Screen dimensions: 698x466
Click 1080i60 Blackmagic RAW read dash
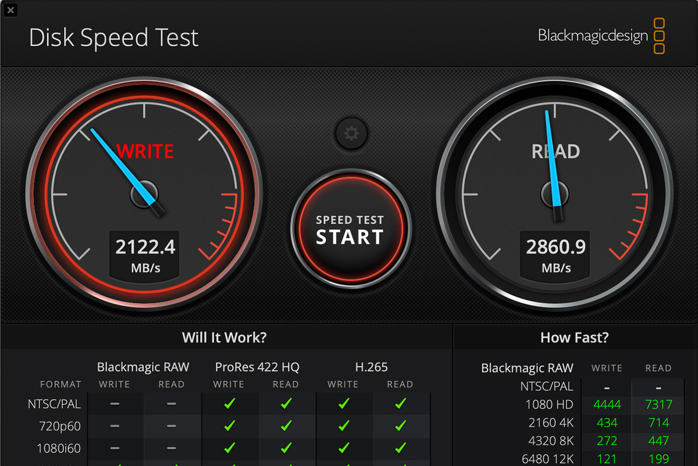point(171,449)
